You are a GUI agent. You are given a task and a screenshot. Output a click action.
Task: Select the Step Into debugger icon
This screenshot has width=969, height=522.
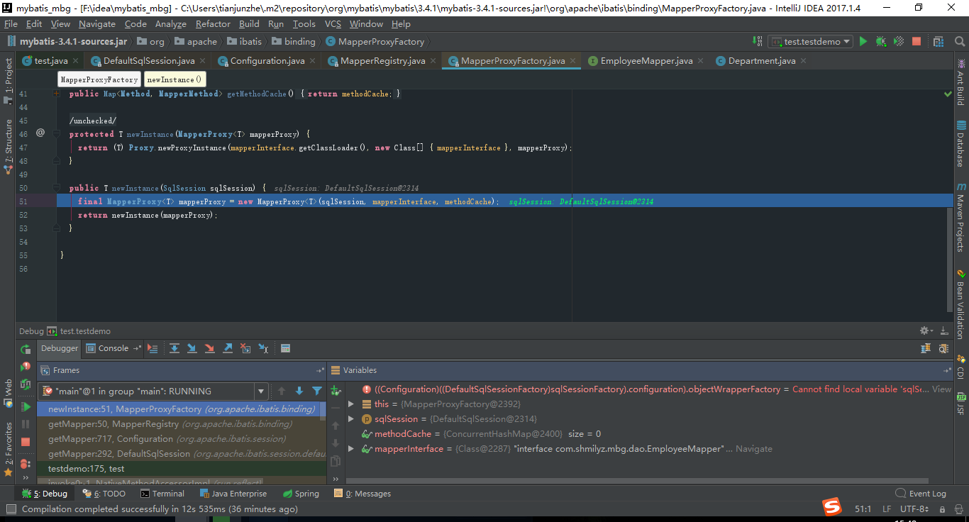(191, 348)
